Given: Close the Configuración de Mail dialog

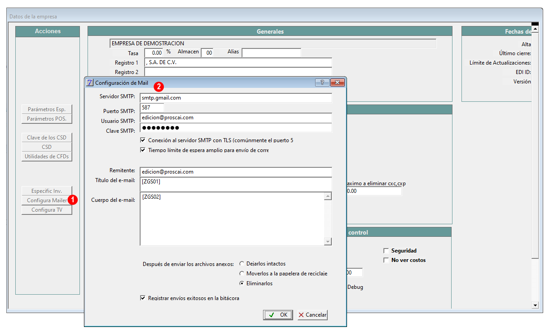Looking at the screenshot, I should click(337, 83).
